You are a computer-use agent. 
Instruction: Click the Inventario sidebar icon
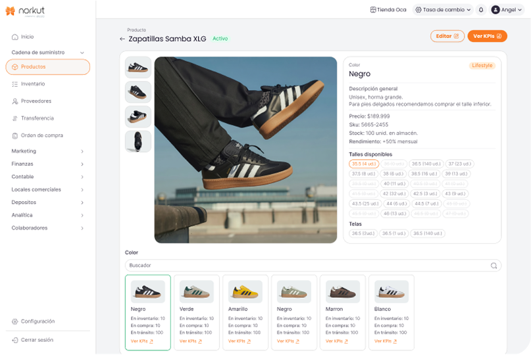tap(15, 84)
